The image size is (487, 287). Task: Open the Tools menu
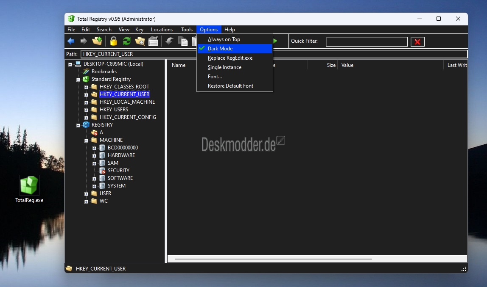pyautogui.click(x=187, y=30)
